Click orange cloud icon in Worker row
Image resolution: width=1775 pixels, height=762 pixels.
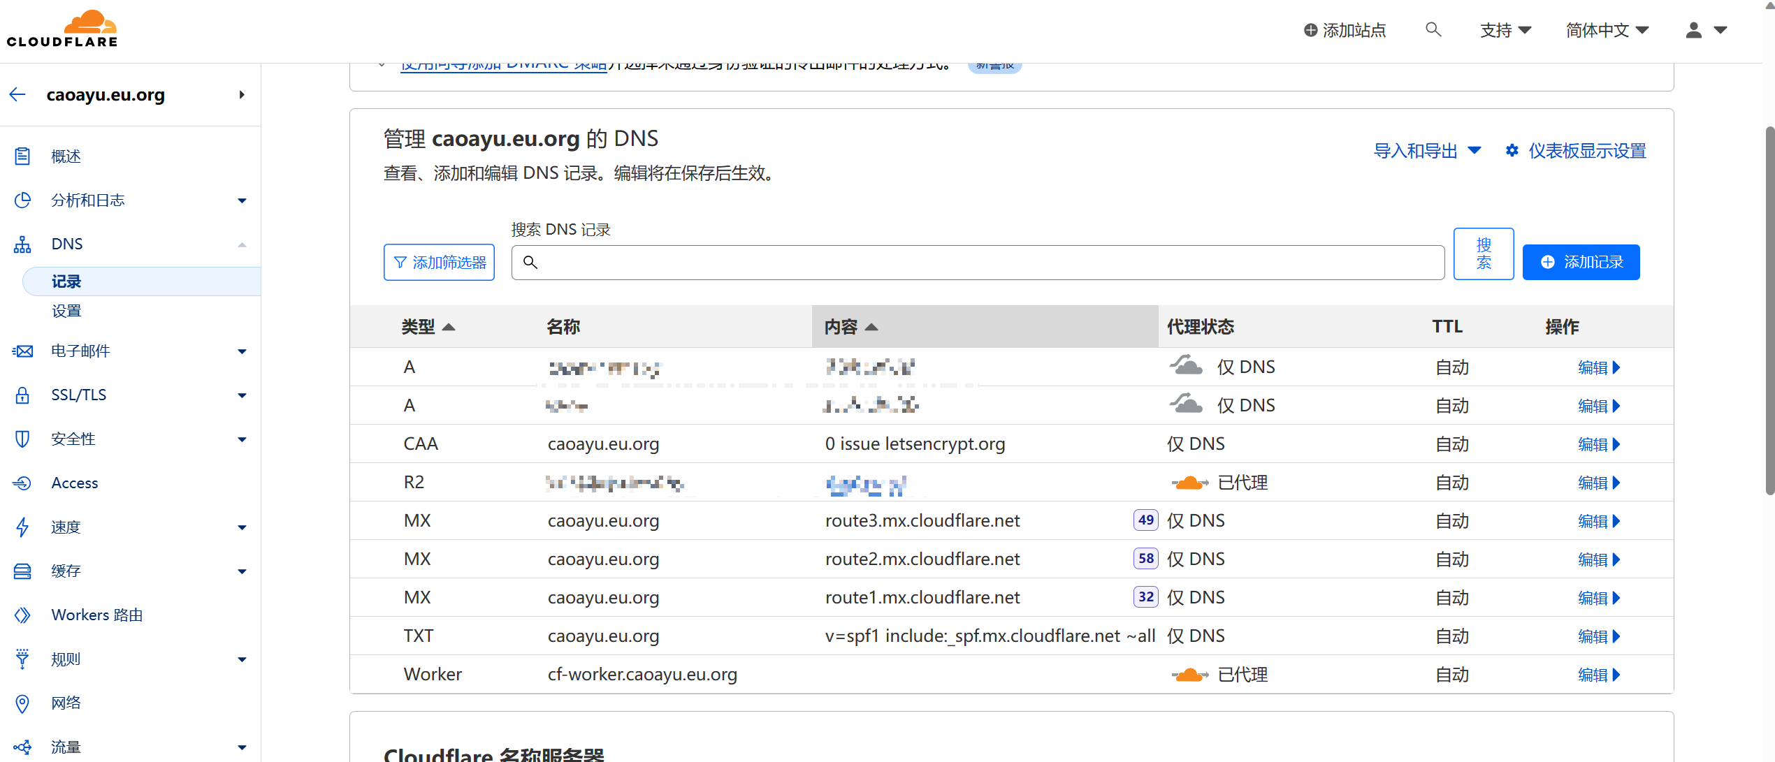(x=1189, y=675)
